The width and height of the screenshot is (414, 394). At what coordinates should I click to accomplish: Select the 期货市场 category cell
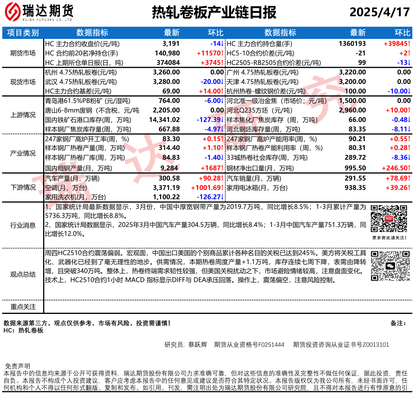click(23, 53)
